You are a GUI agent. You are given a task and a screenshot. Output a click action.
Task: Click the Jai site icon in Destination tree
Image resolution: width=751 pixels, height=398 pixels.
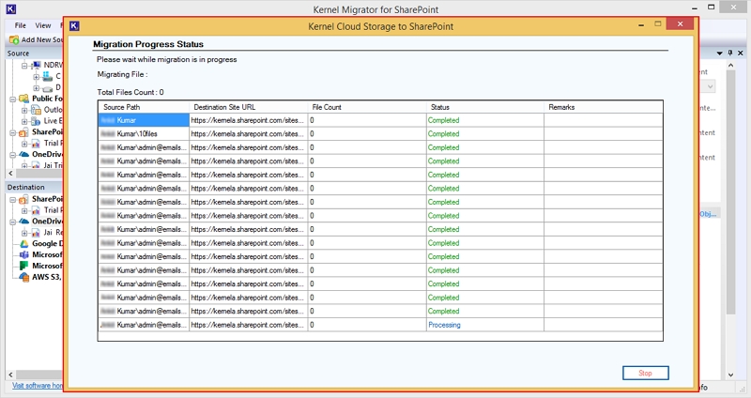pyautogui.click(x=36, y=233)
